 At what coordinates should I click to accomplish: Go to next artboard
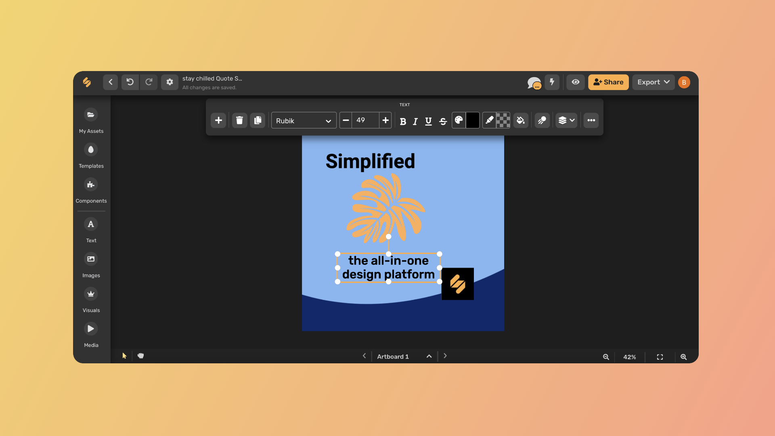(445, 356)
